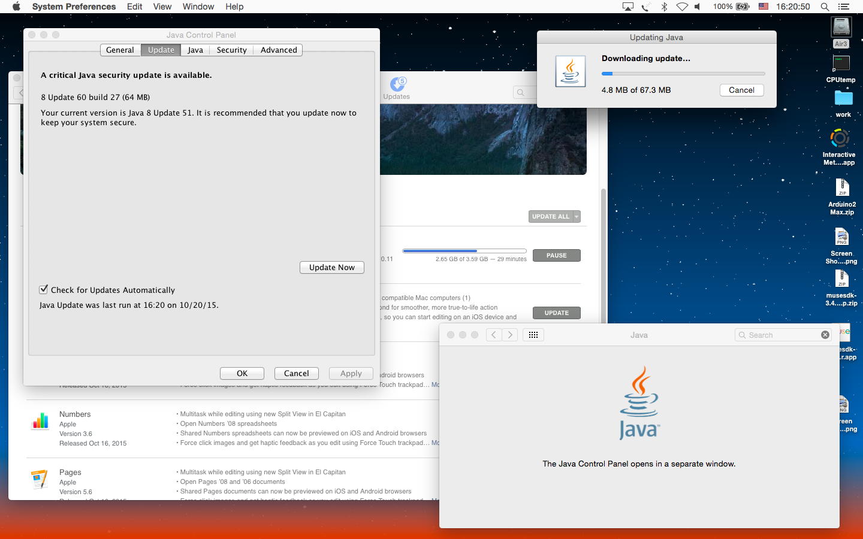The image size is (863, 539).
Task: Click the phone handset menu bar icon
Action: pos(646,7)
